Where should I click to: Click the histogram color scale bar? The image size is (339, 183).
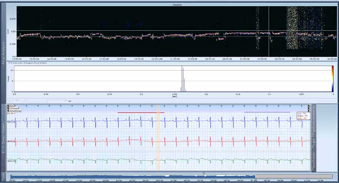(333, 79)
